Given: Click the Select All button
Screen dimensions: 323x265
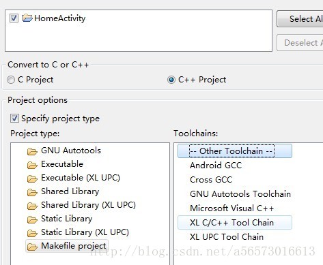Looking at the screenshot, I should (300, 19).
